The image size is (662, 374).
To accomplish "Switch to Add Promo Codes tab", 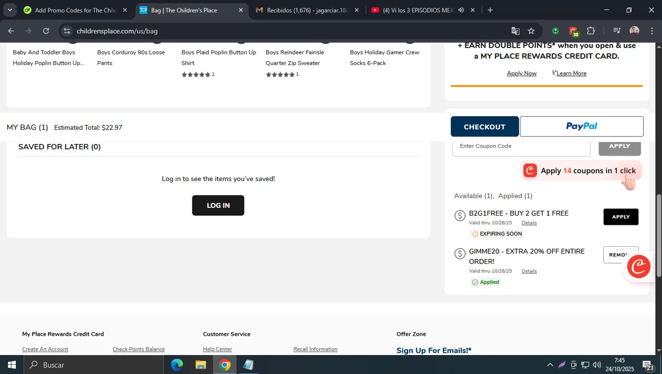I will tap(75, 10).
